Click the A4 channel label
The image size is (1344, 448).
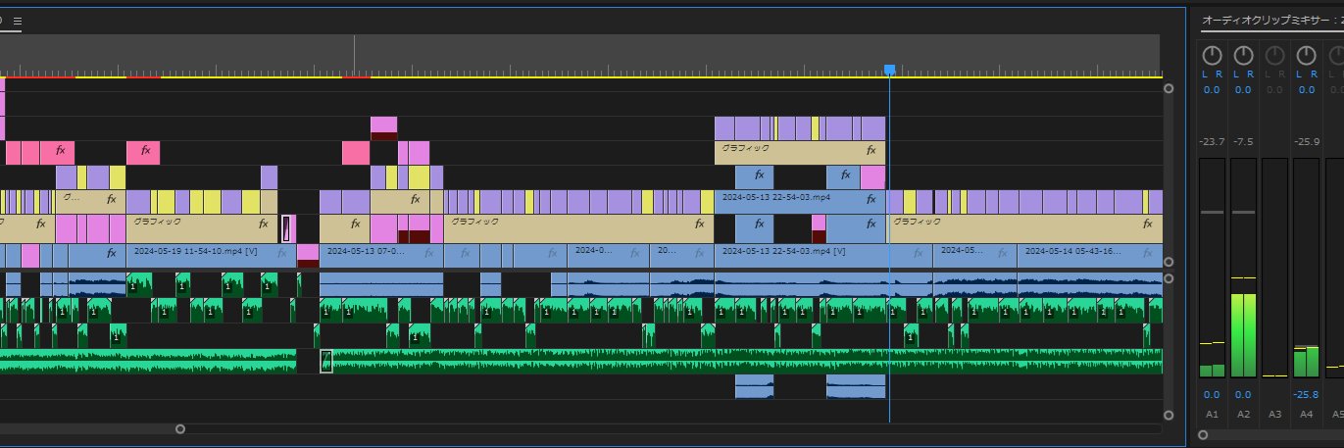pos(1306,415)
